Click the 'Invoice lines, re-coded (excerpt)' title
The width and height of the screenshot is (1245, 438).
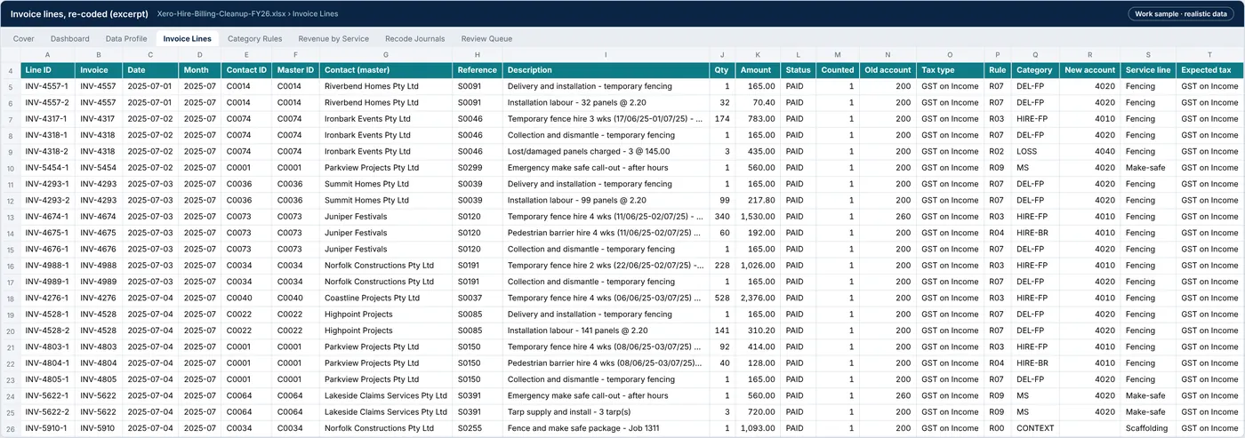click(x=78, y=14)
